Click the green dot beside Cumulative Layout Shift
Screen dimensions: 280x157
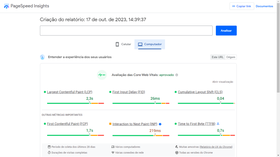pos(176,92)
